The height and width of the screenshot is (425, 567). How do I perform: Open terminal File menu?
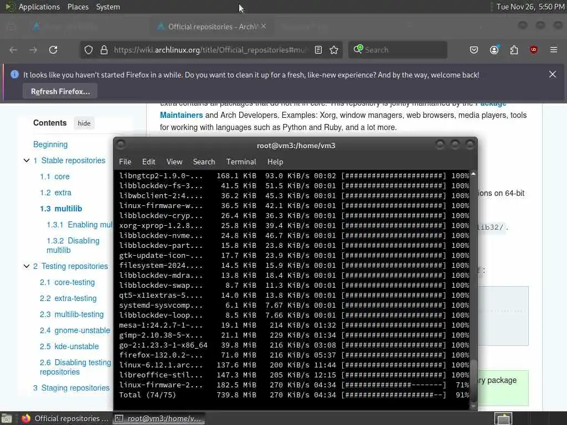125,162
